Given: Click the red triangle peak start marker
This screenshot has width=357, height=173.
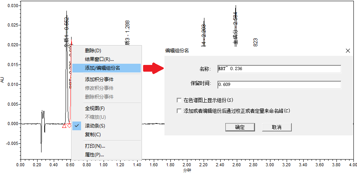Looking at the screenshot, I should 64,126.
